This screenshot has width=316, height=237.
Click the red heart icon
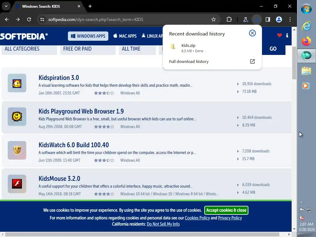coord(280,36)
